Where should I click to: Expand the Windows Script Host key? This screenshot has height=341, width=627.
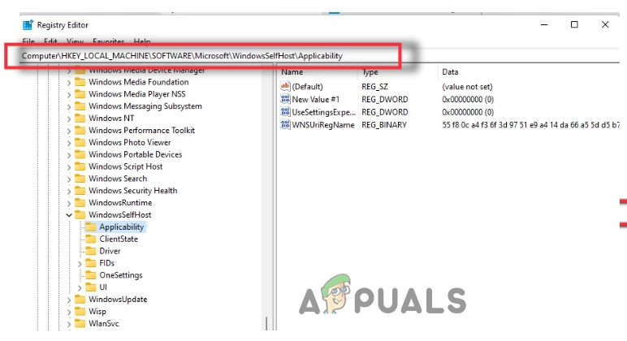point(69,167)
